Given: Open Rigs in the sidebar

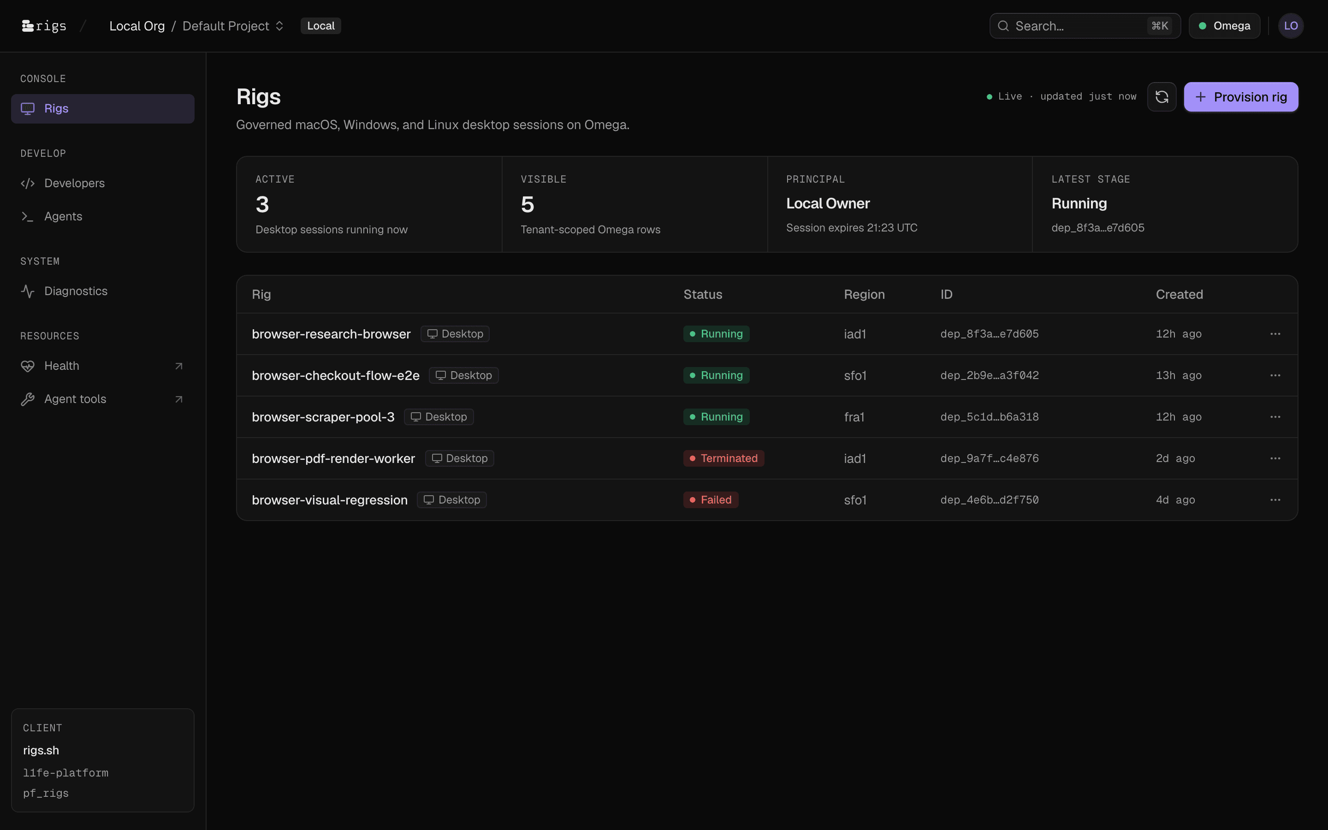Looking at the screenshot, I should [103, 109].
